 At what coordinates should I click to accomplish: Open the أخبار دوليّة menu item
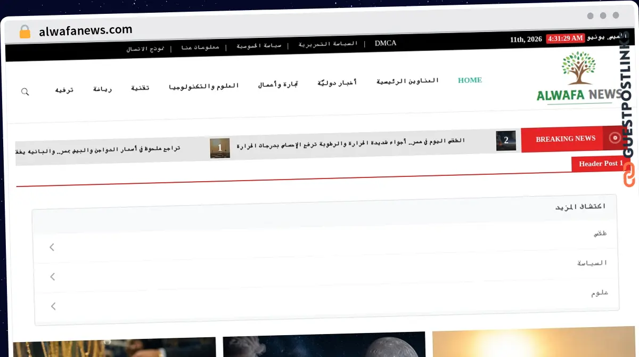pos(338,82)
